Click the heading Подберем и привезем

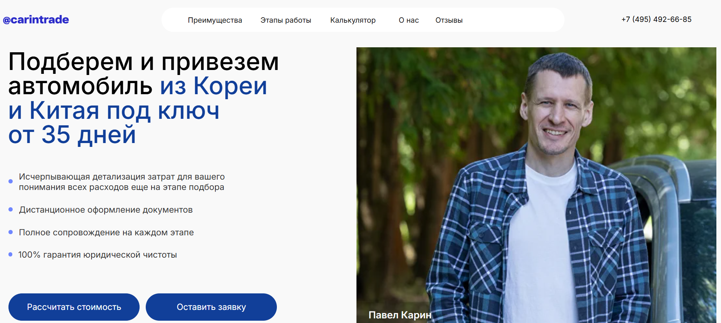pyautogui.click(x=143, y=62)
